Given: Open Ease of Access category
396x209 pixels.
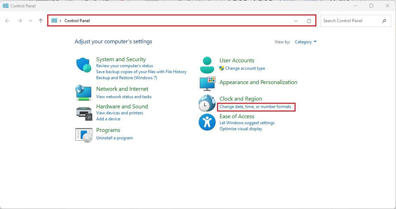Looking at the screenshot, I should pyautogui.click(x=237, y=116).
